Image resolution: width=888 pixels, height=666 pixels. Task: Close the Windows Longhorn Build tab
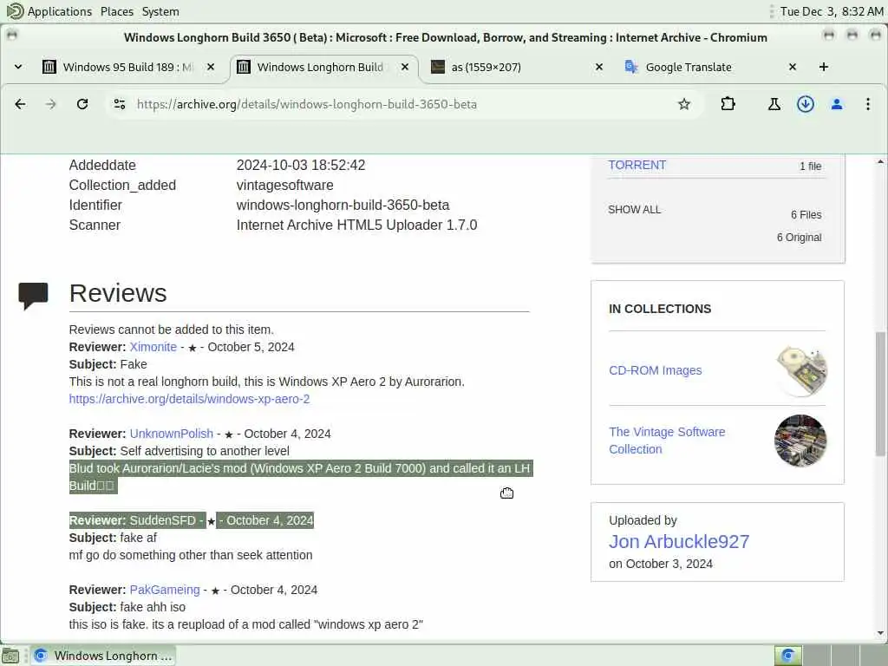tap(405, 67)
